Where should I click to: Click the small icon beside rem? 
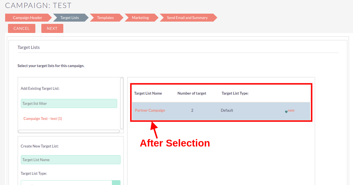[286, 112]
